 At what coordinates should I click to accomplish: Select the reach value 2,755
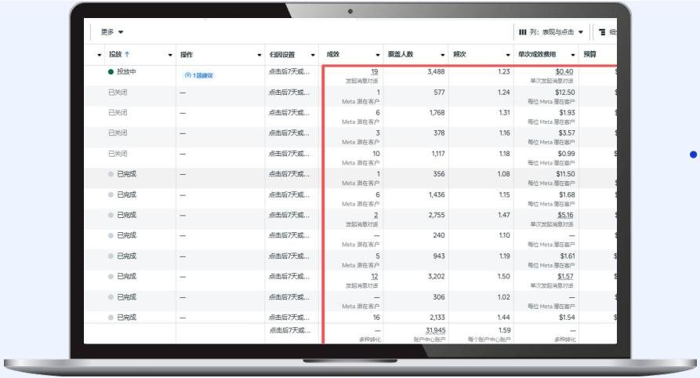click(x=436, y=215)
